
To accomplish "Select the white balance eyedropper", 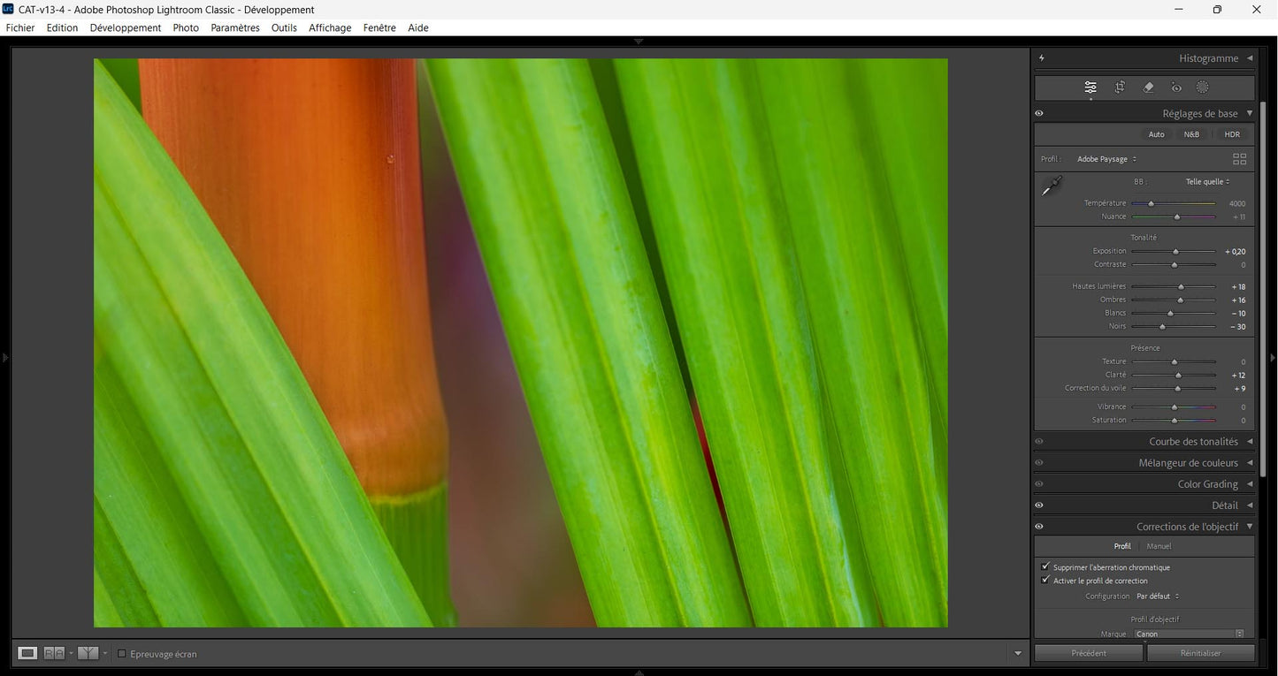I will 1052,187.
